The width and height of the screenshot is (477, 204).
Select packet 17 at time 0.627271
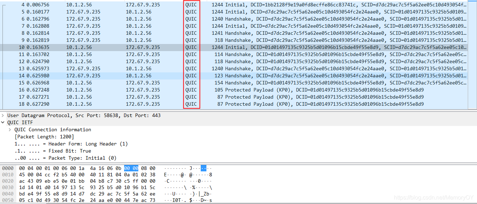pos(234,97)
